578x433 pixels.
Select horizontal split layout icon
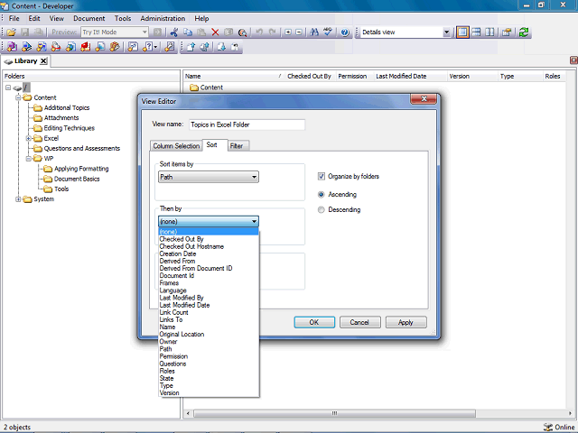coord(476,32)
